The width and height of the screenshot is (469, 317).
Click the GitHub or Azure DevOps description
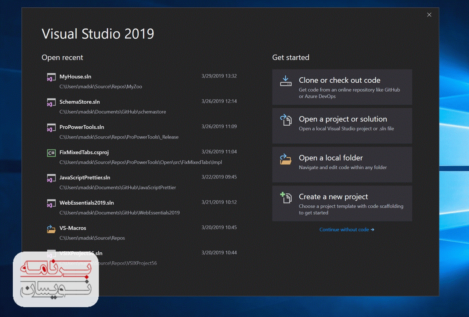coord(349,93)
